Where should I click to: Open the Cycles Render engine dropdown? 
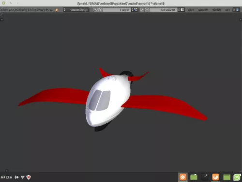(x=76, y=10)
